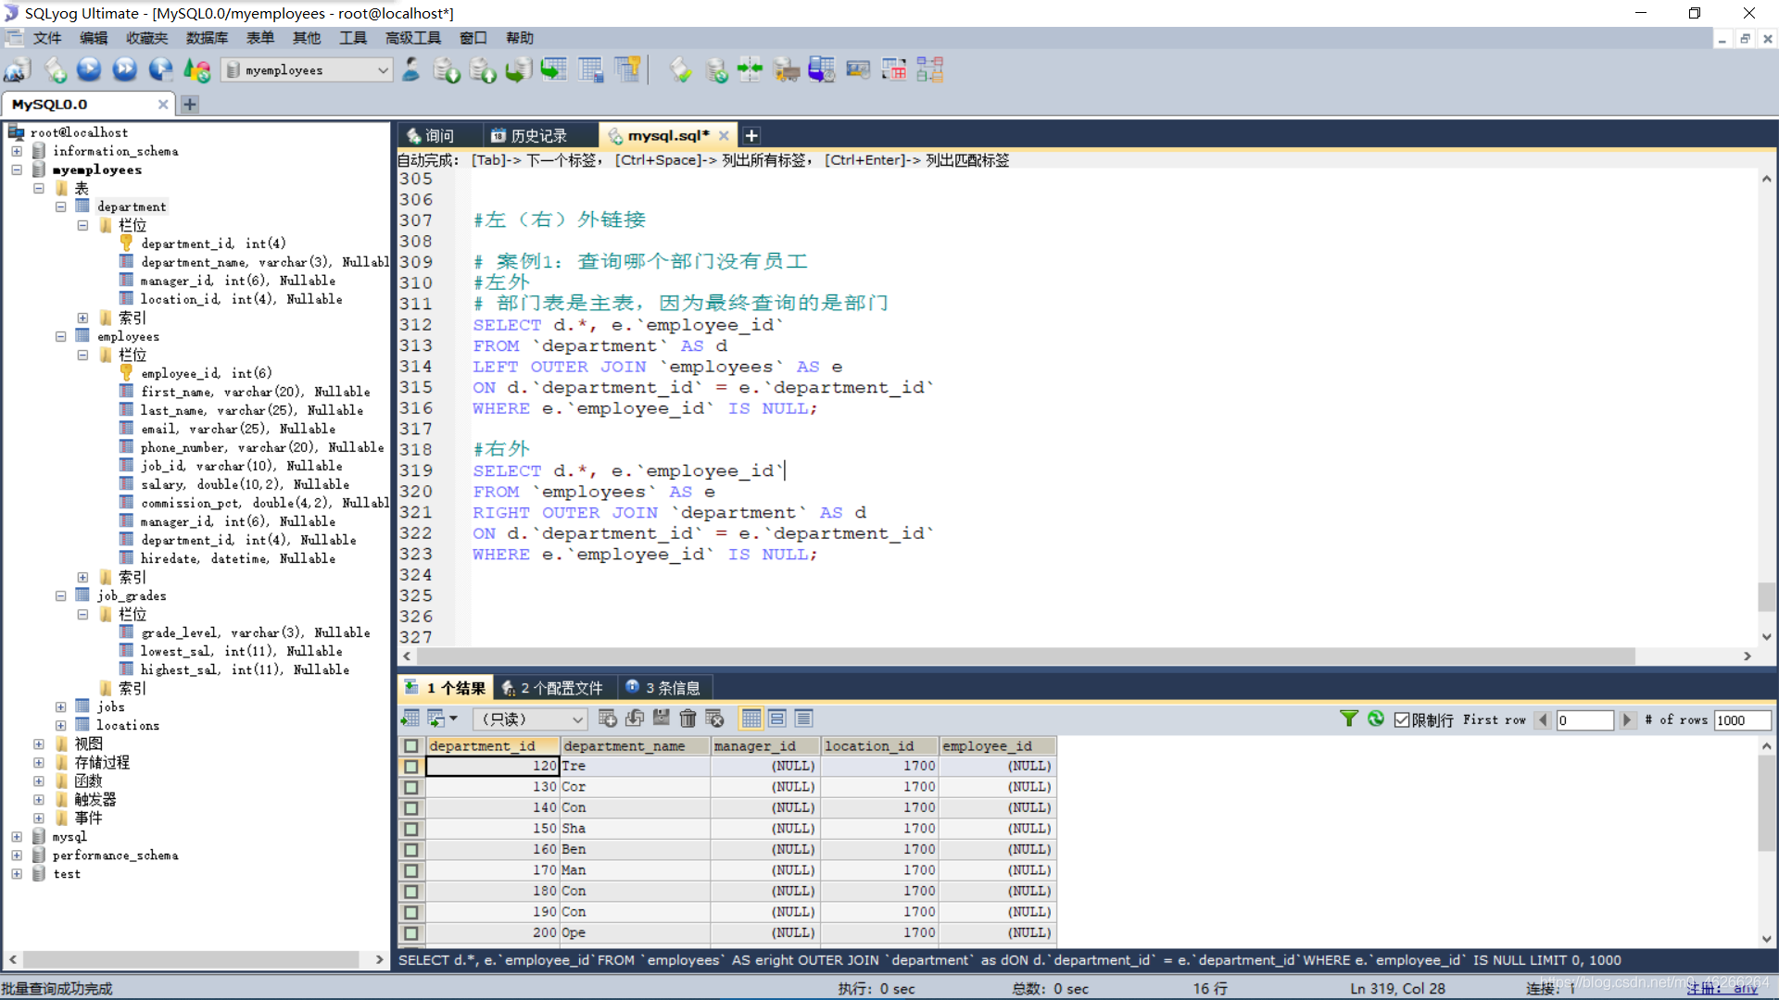Screen dimensions: 1779x1000
Task: Check the row checkbox for department 170
Action: click(411, 870)
